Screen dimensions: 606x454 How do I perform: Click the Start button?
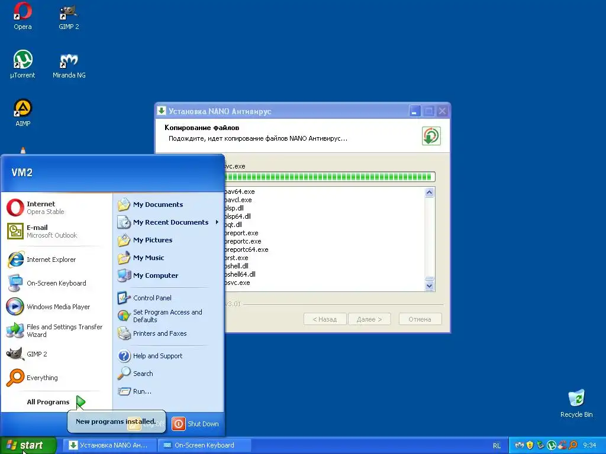tap(28, 445)
